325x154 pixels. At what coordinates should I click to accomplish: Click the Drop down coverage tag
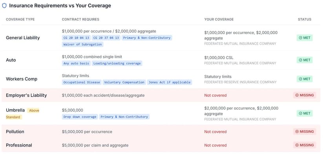tap(80, 117)
